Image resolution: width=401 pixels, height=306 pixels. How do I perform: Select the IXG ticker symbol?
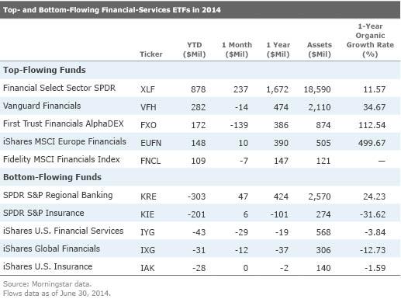(147, 250)
